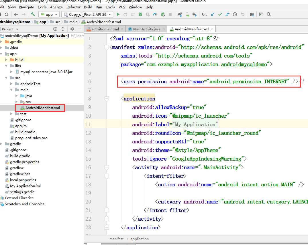Show Git history with the clock icon
The image size is (308, 245).
coord(235,14)
